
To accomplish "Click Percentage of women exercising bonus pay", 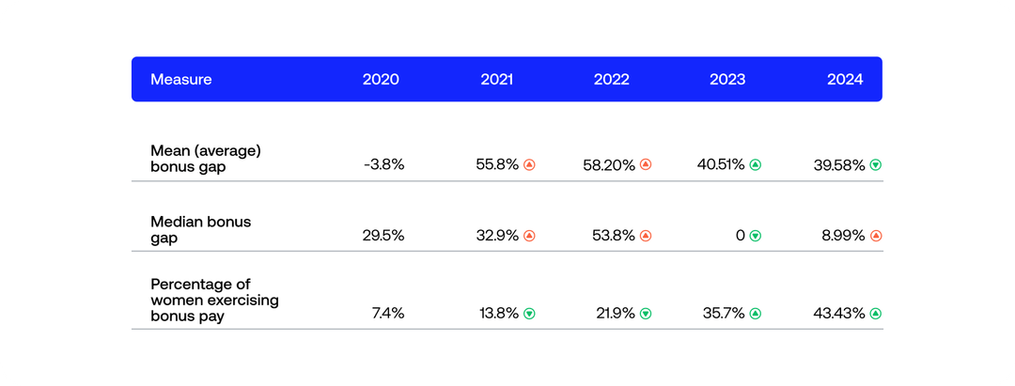I will pos(214,300).
